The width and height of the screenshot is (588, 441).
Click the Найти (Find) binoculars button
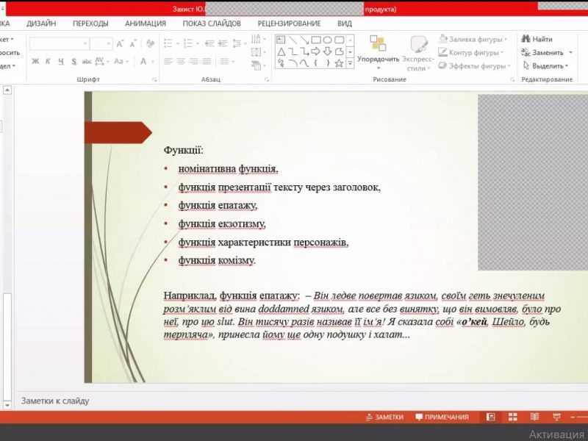tap(537, 39)
